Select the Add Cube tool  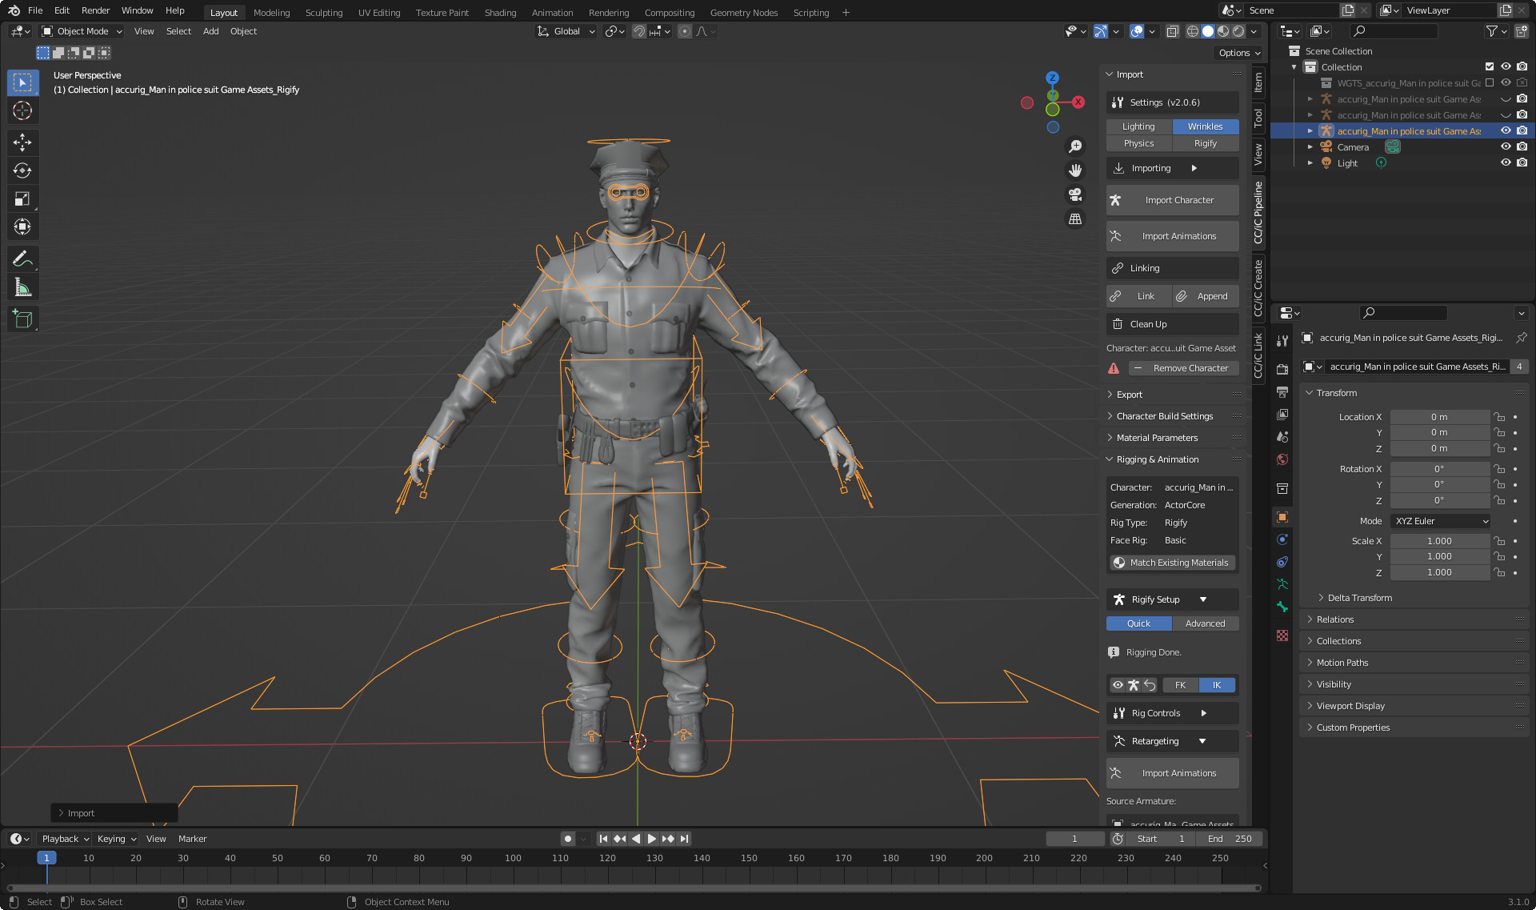22,319
